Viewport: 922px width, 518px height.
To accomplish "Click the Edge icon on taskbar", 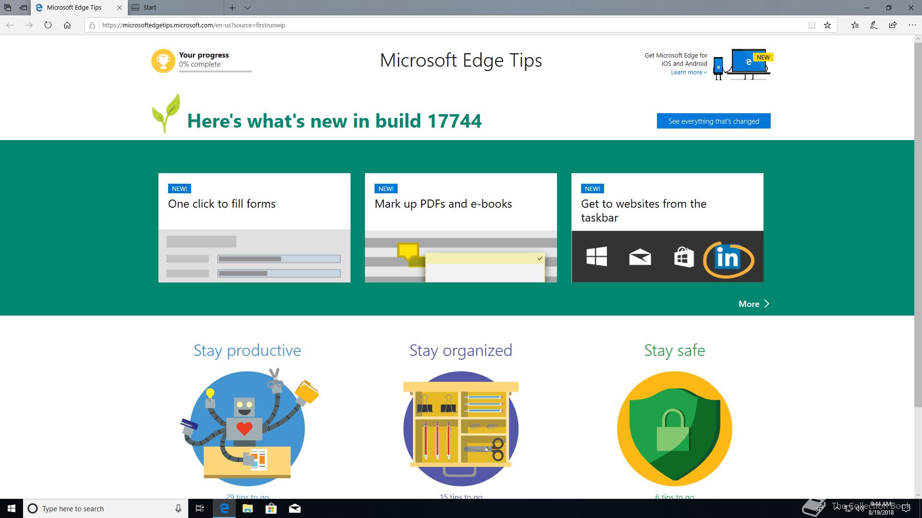I will [224, 508].
